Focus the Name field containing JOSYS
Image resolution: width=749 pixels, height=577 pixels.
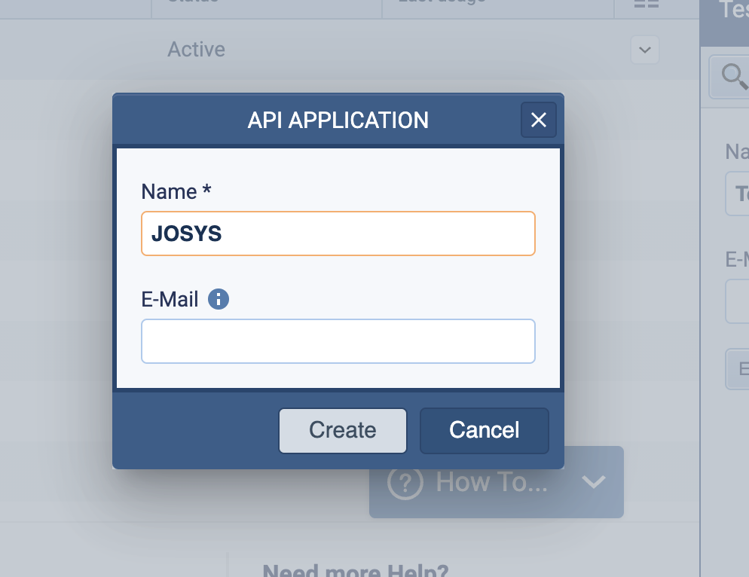pos(338,234)
